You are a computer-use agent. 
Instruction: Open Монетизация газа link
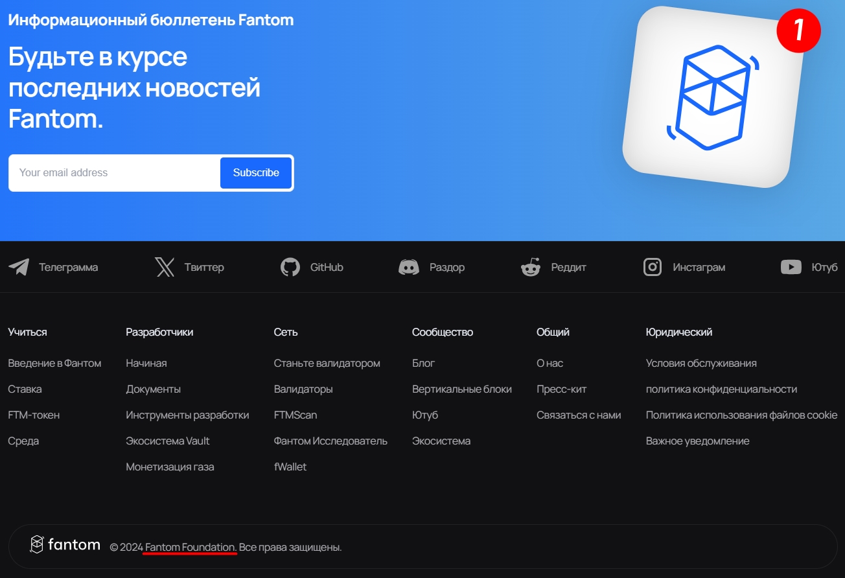[170, 467]
